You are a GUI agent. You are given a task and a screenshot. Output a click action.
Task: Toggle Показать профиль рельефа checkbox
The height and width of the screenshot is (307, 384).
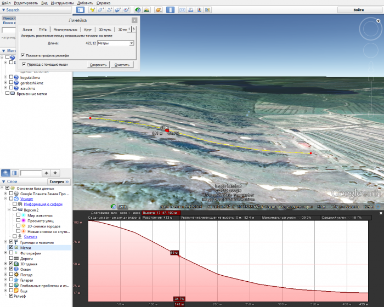click(23, 55)
